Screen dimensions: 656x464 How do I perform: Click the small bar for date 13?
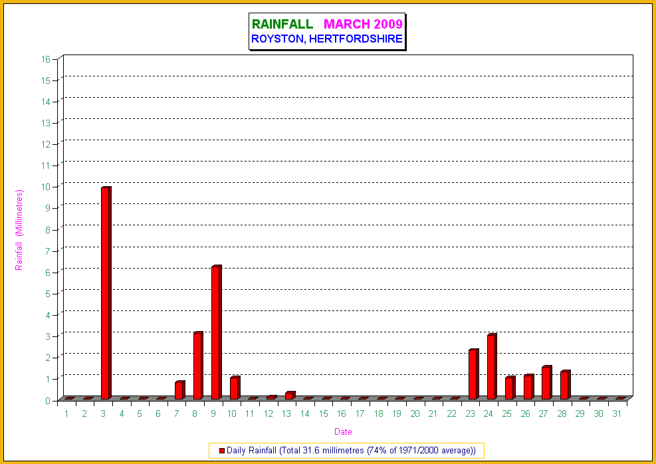point(290,396)
